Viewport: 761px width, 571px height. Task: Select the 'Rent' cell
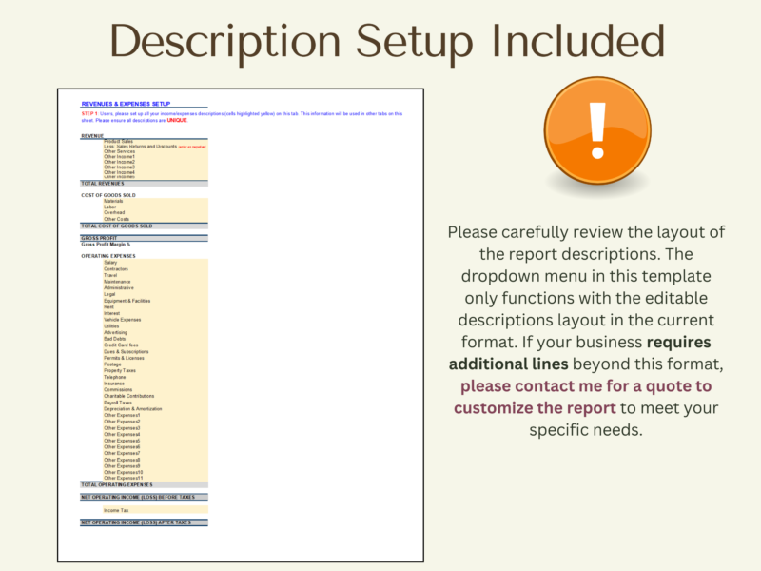[x=155, y=306]
